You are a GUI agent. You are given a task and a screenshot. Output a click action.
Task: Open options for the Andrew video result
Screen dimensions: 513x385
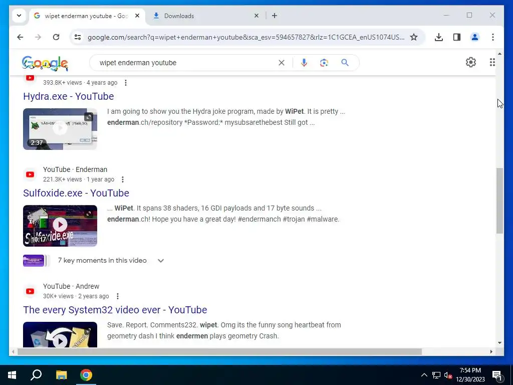coord(117,296)
